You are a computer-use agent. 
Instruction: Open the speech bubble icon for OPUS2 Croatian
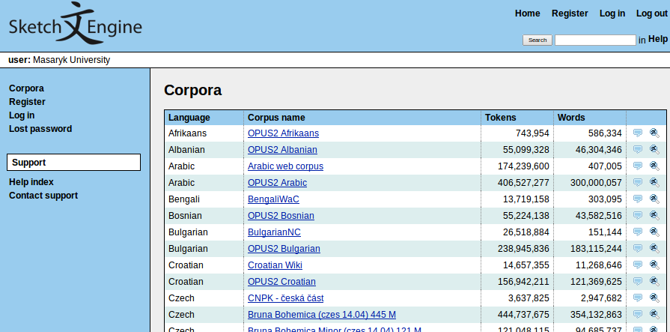coord(638,282)
